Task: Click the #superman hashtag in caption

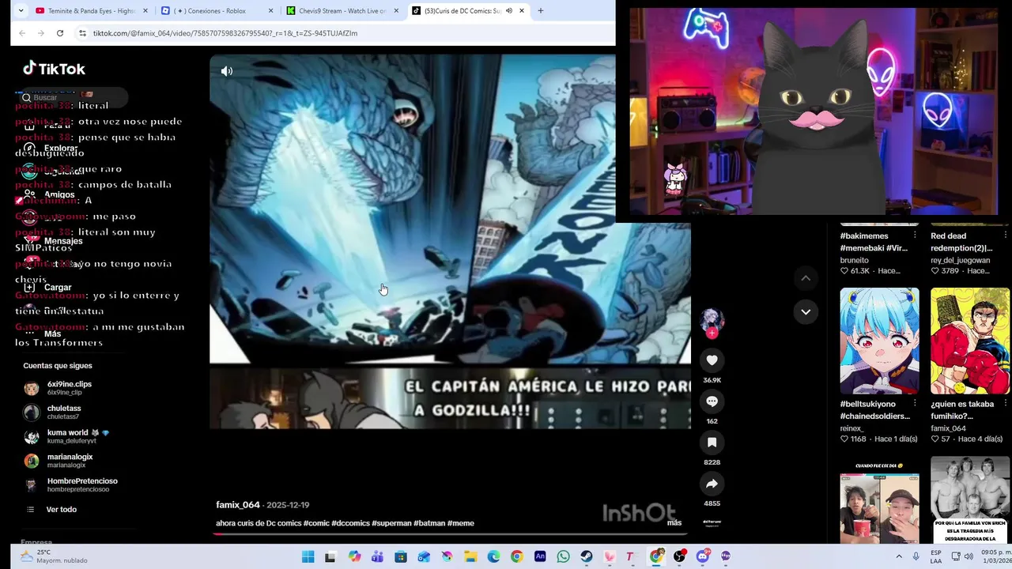Action: (393, 523)
